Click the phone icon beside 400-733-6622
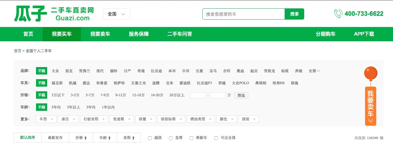 tap(338, 14)
